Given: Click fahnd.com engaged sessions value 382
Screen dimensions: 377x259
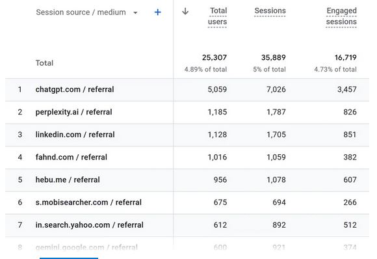Looking at the screenshot, I should point(350,157).
